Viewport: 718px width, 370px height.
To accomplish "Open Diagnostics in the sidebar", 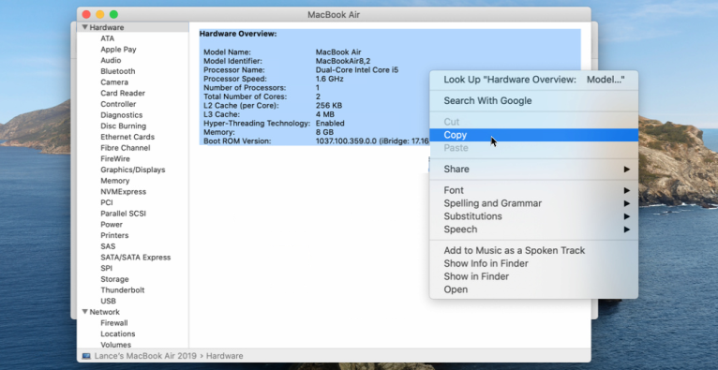I will pos(121,115).
